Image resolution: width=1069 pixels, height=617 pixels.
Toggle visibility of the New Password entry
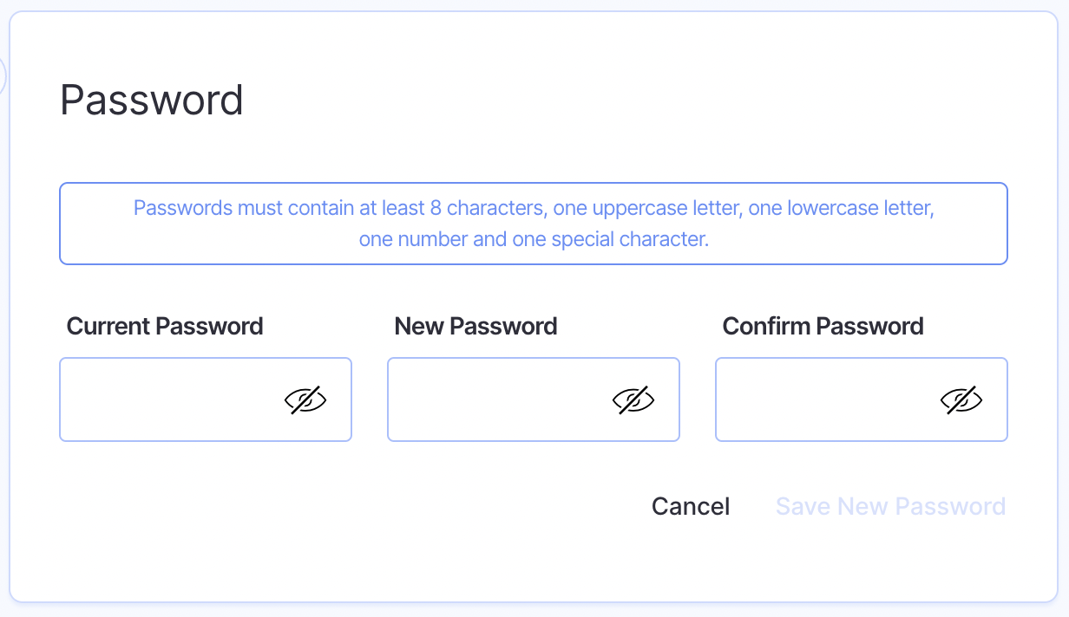click(x=633, y=399)
